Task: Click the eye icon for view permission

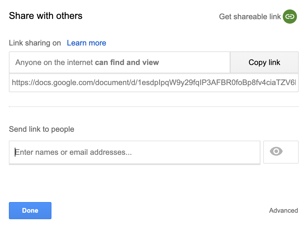Action: click(276, 152)
